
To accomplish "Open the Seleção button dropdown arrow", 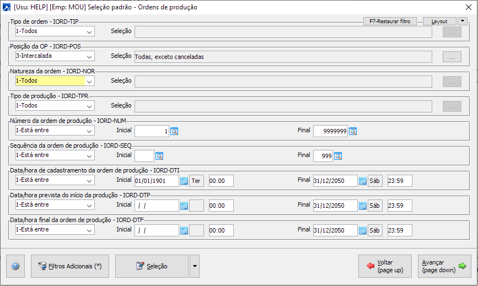I will [x=195, y=266].
